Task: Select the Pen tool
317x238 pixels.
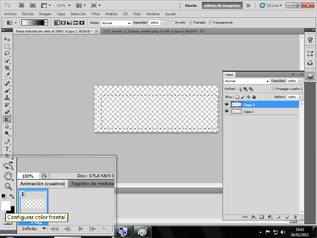Action: pyautogui.click(x=7, y=141)
